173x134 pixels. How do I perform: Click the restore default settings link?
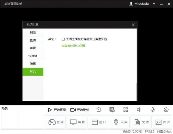tap(73, 46)
